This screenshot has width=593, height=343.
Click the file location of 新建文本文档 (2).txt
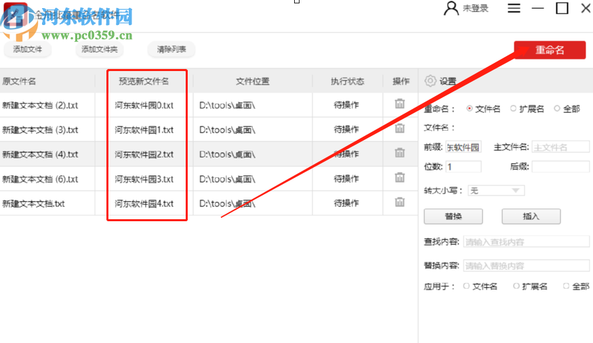[227, 106]
